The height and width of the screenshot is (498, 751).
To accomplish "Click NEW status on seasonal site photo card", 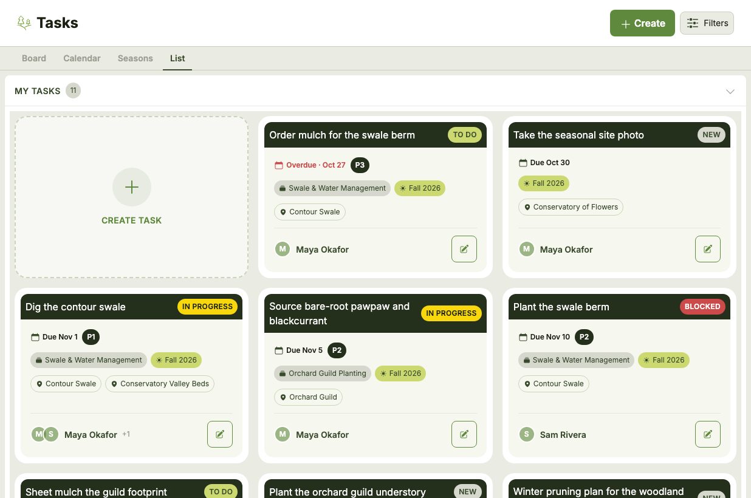I will pyautogui.click(x=712, y=135).
